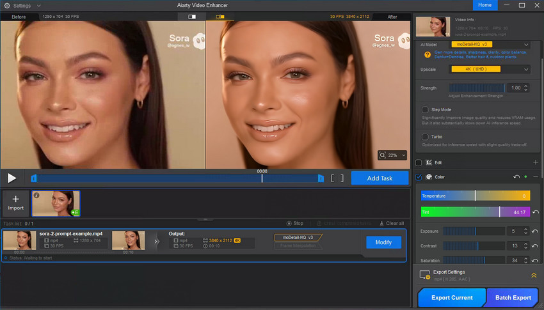Click the magnifier zoom icon
This screenshot has height=310, width=544.
[x=382, y=155]
